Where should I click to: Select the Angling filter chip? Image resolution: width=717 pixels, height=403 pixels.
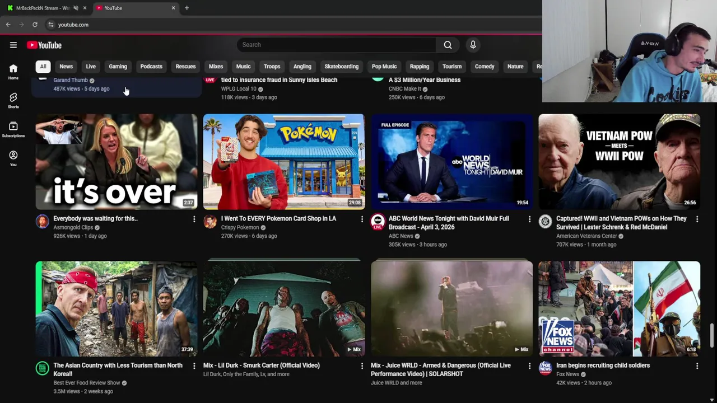tap(302, 67)
